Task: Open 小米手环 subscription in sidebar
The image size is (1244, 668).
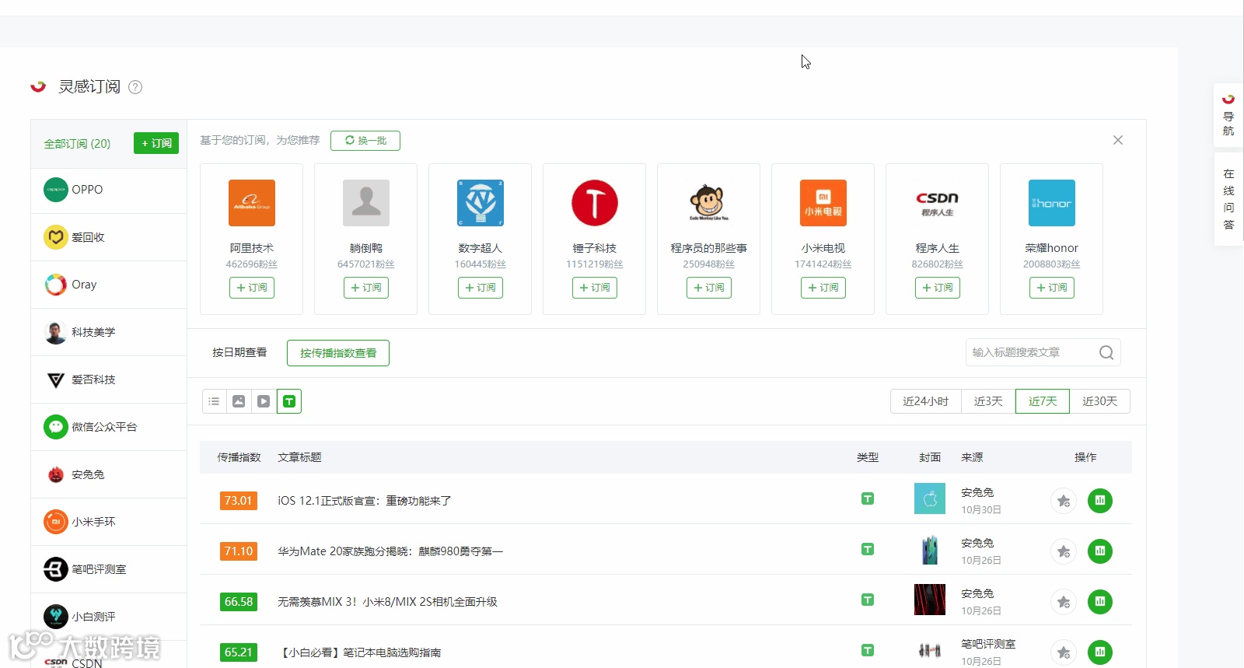Action: pos(109,522)
